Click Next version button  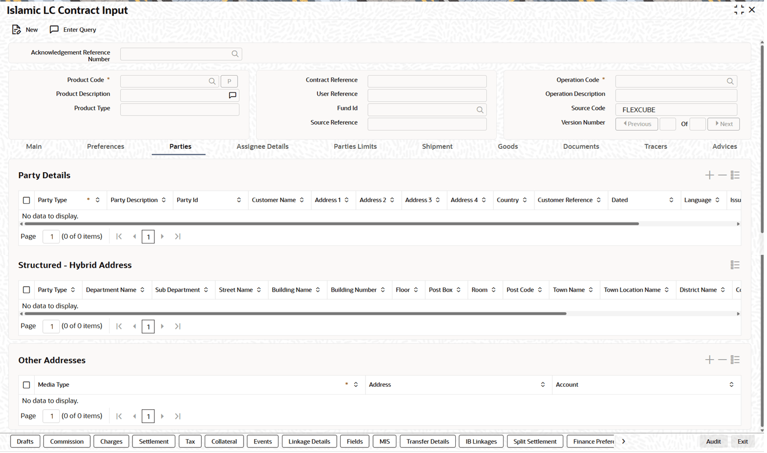click(724, 124)
